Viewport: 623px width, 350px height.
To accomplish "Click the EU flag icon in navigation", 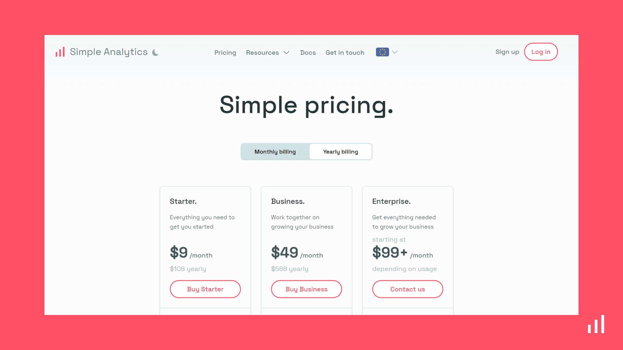I will 382,52.
